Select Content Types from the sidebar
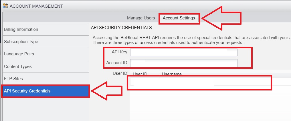Image resolution: width=291 pixels, height=121 pixels. tap(18, 66)
